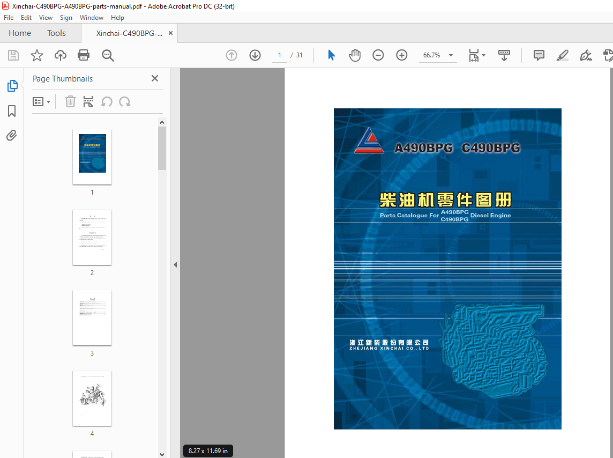Viewport: 613px width, 458px height.
Task: Open the Sign document pen tool
Action: pyautogui.click(x=586, y=55)
